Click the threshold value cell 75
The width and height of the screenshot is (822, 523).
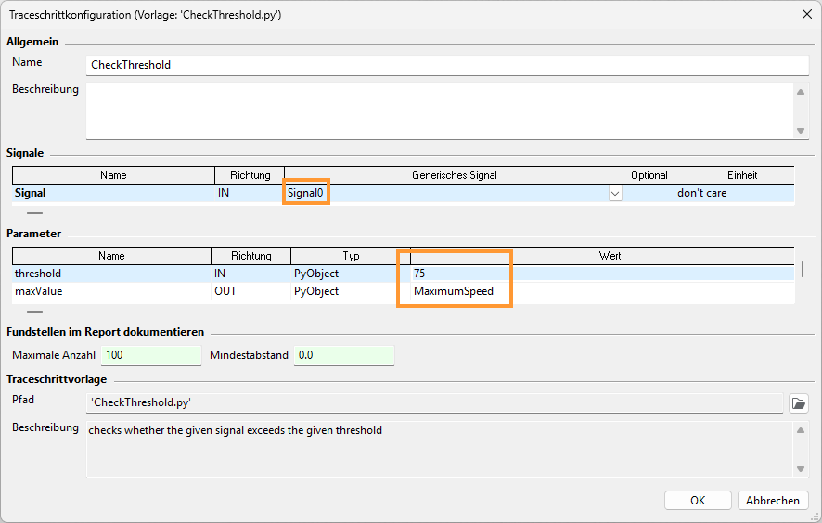click(x=602, y=274)
